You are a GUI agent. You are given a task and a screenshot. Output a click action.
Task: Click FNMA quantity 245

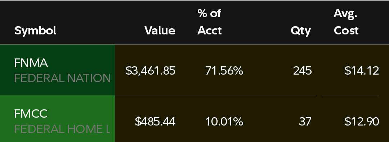point(302,71)
